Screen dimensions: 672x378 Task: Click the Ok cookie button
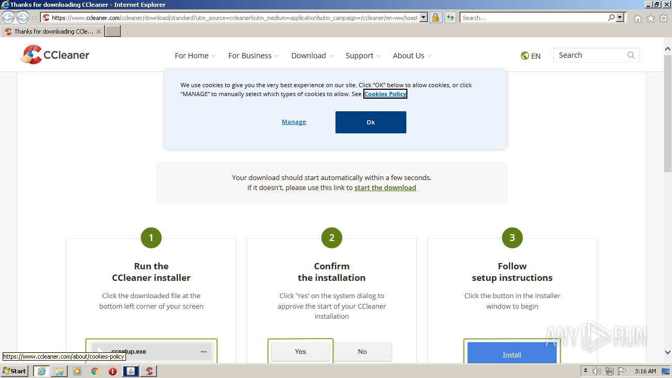click(371, 122)
